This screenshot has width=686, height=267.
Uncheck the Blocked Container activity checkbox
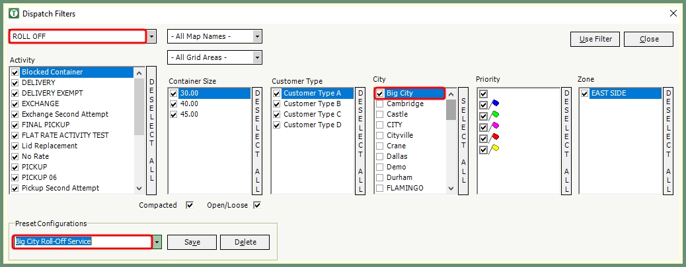pos(15,72)
